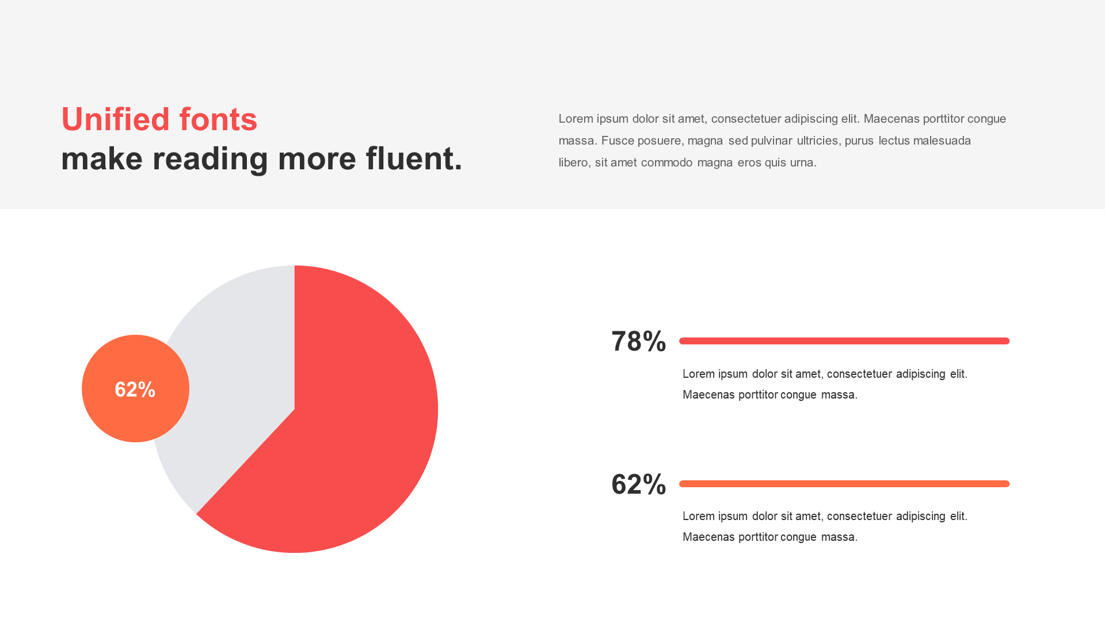Click the 62% label beside orange bar
Viewport: 1105px width, 622px height.
pos(638,484)
